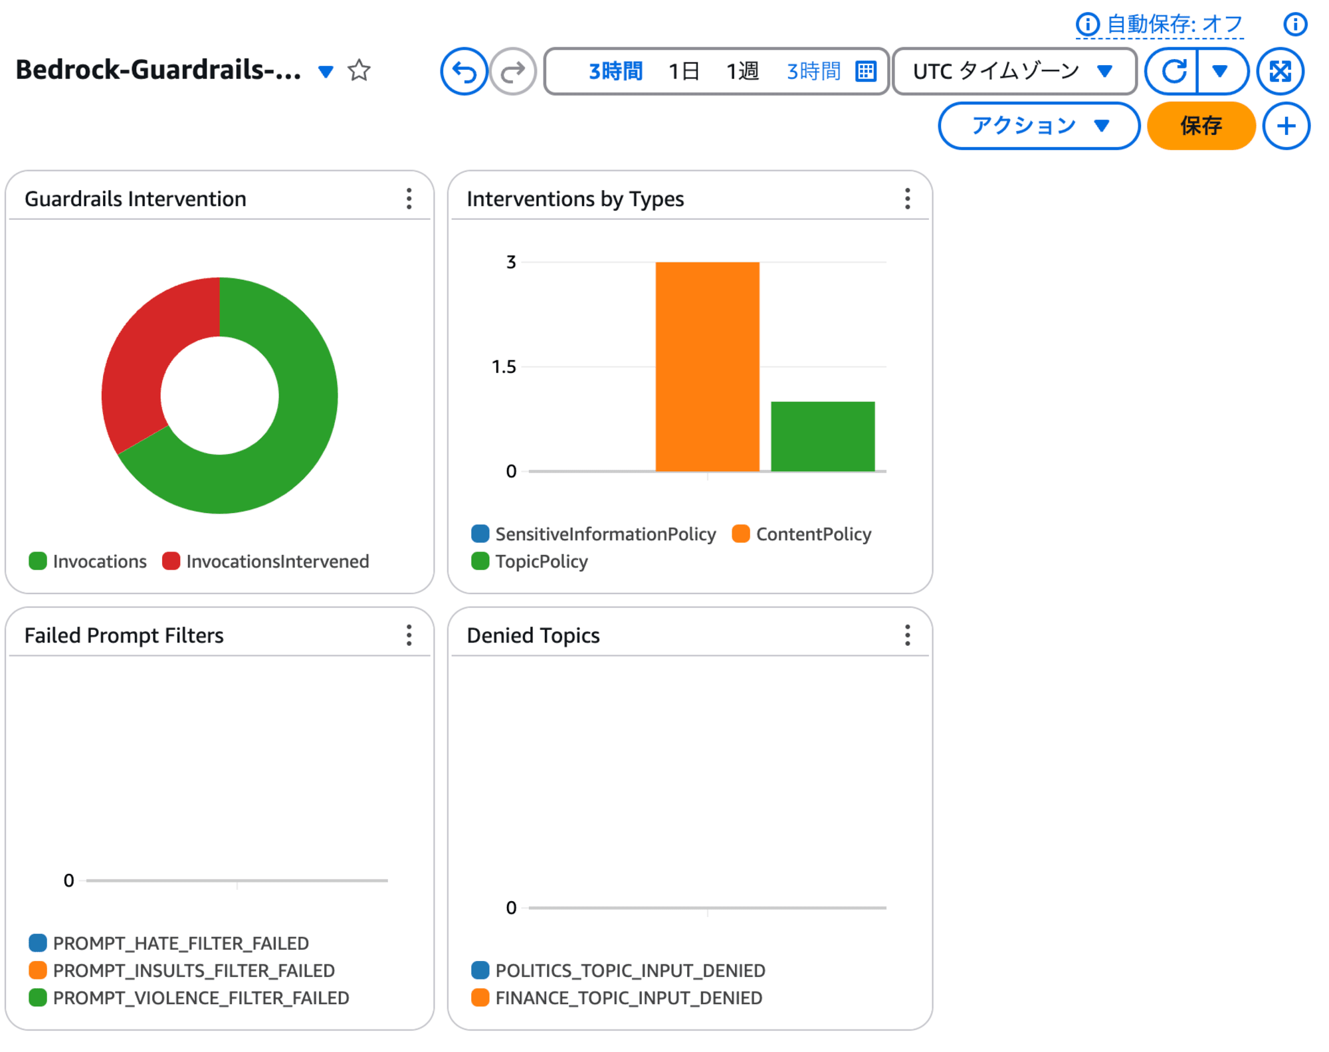Click the Denied Topics title

click(534, 635)
